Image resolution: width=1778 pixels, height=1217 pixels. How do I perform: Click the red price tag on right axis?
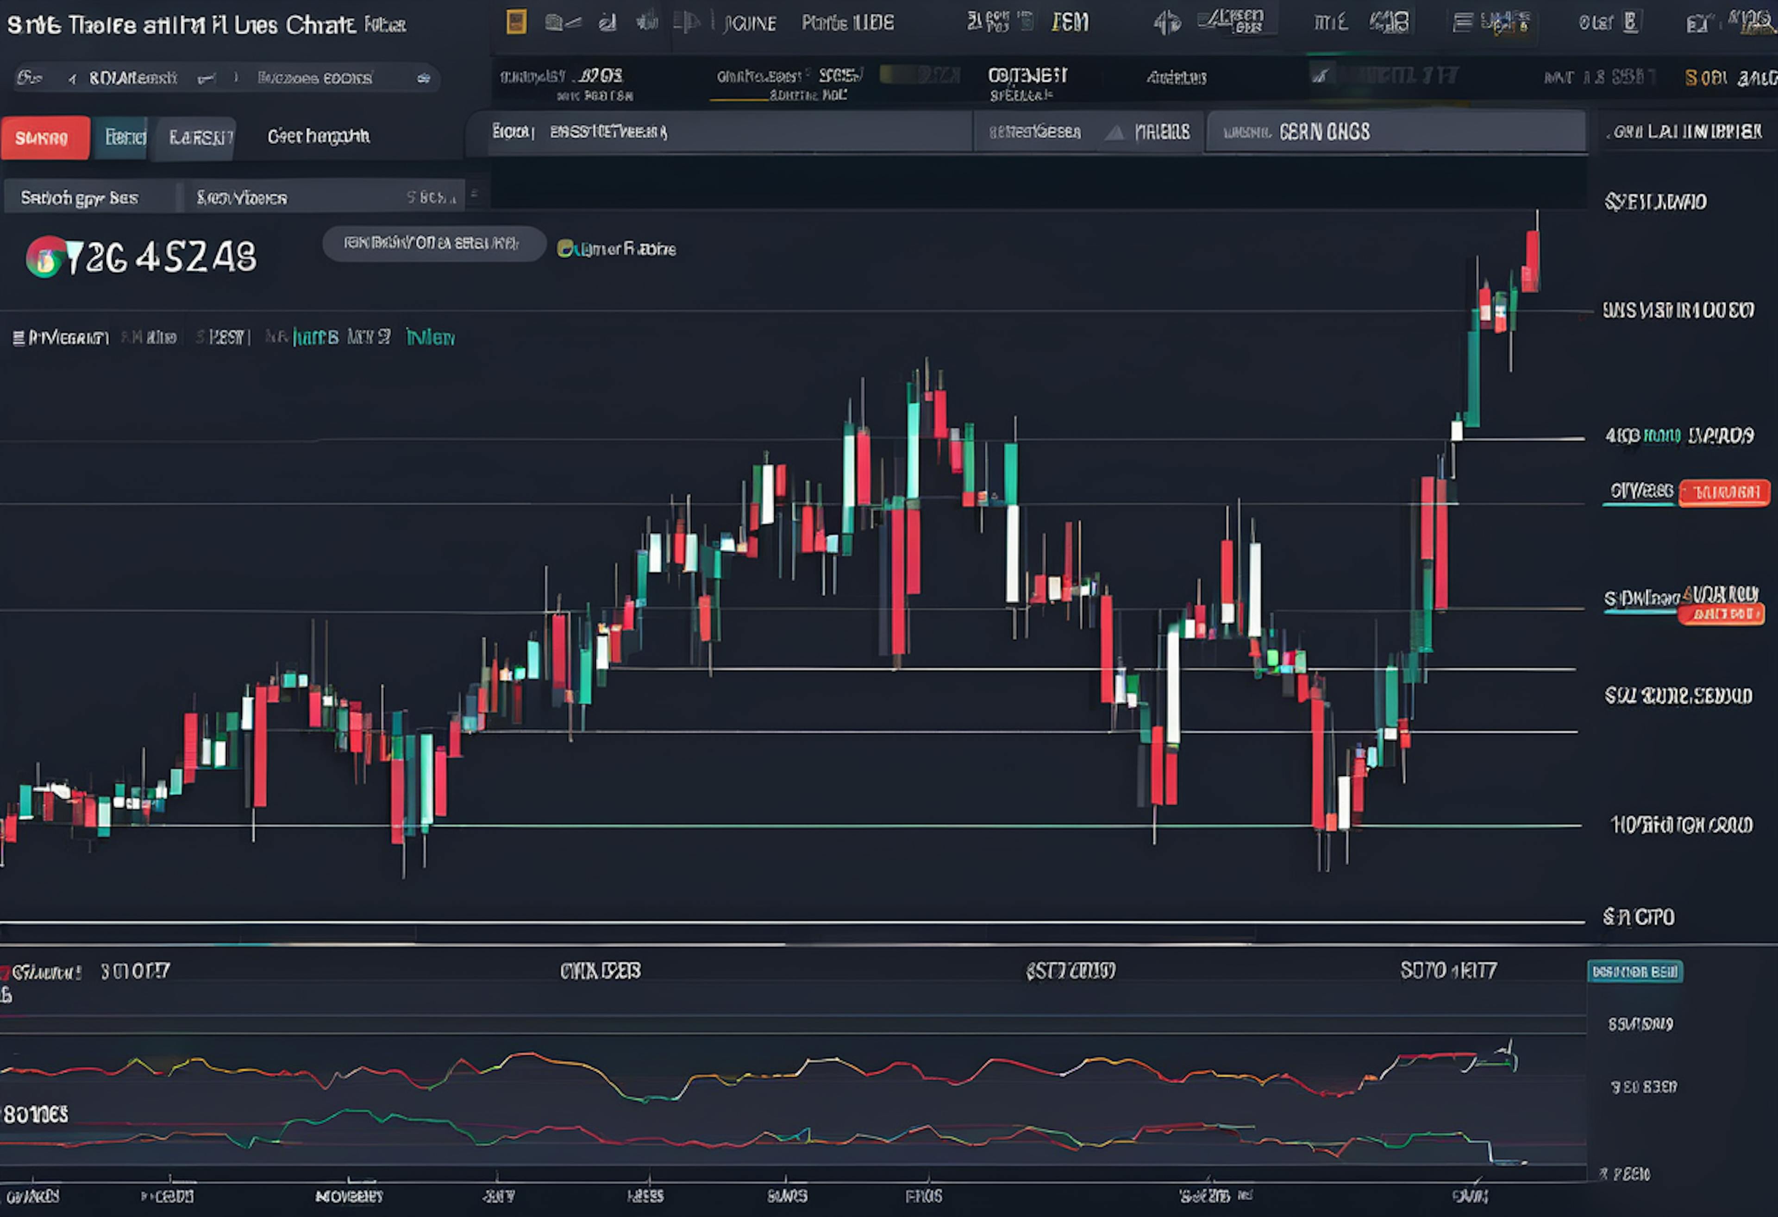[1724, 492]
